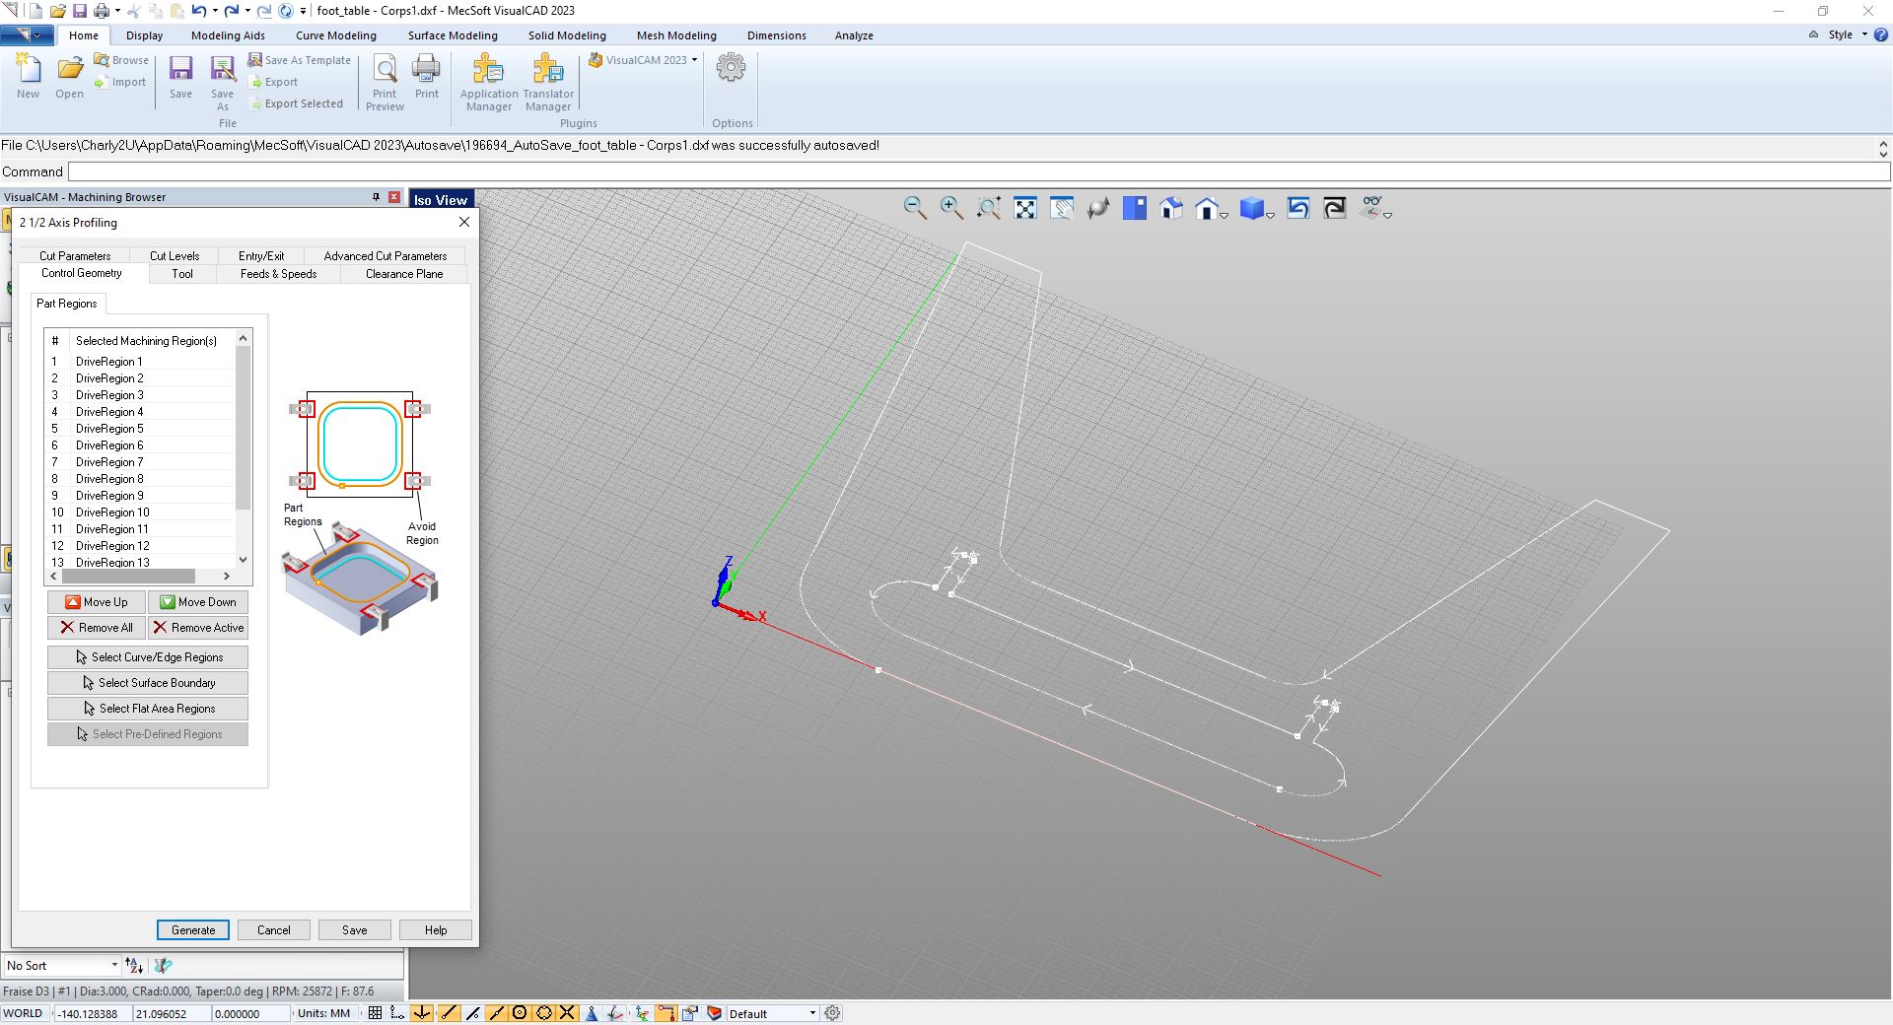Open the Feeds & Speeds tab
This screenshot has width=1893, height=1025.
[x=278, y=274]
